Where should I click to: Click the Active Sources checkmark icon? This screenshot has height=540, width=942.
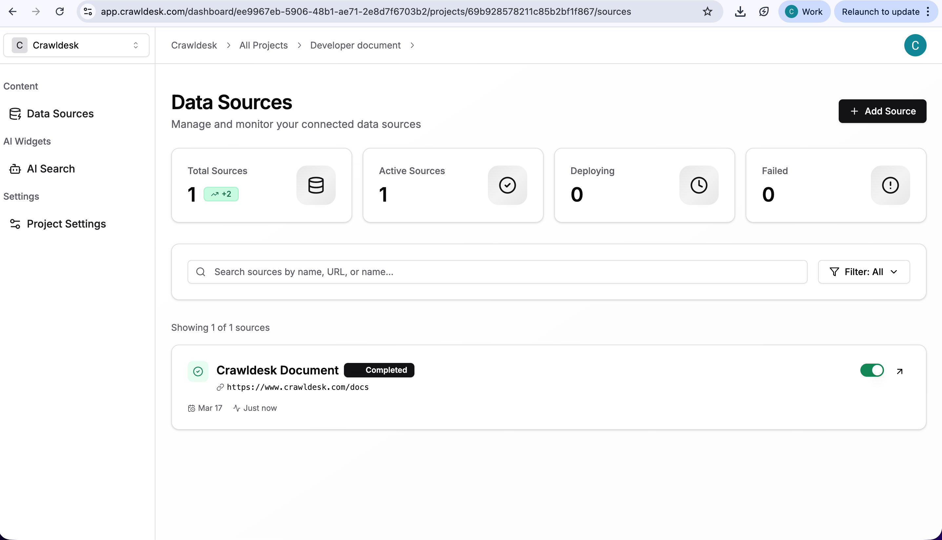click(507, 185)
